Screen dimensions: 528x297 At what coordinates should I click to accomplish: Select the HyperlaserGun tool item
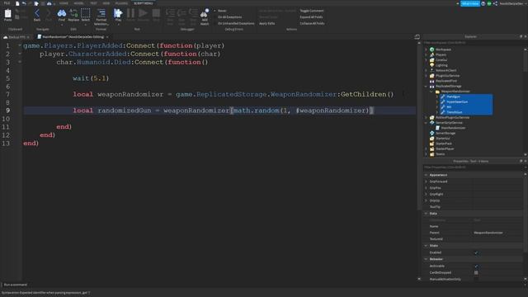click(x=456, y=101)
